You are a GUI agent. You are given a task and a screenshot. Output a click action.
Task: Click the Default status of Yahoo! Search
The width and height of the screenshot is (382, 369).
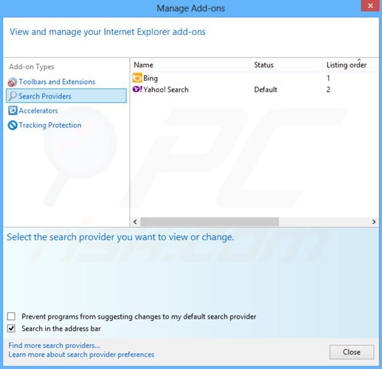click(265, 90)
